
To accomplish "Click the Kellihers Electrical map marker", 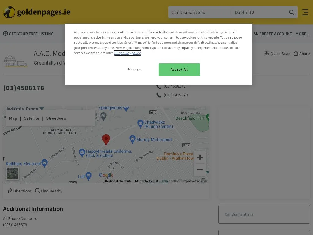I will point(44,163).
